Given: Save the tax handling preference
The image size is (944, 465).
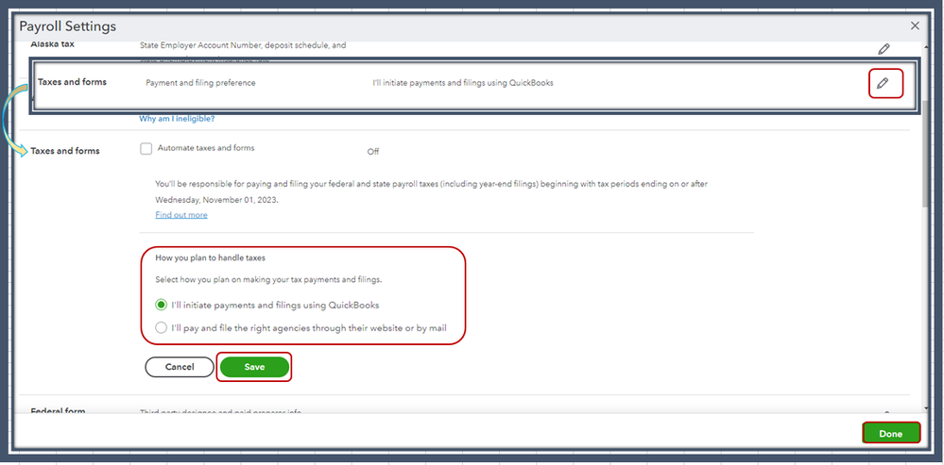Looking at the screenshot, I should pyautogui.click(x=254, y=367).
